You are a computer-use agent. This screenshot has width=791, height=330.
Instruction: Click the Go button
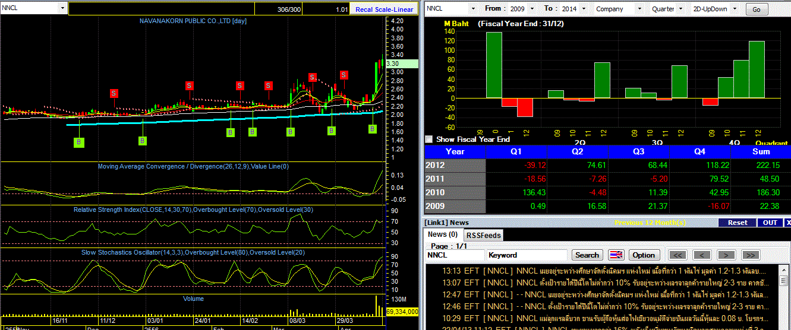(x=756, y=9)
